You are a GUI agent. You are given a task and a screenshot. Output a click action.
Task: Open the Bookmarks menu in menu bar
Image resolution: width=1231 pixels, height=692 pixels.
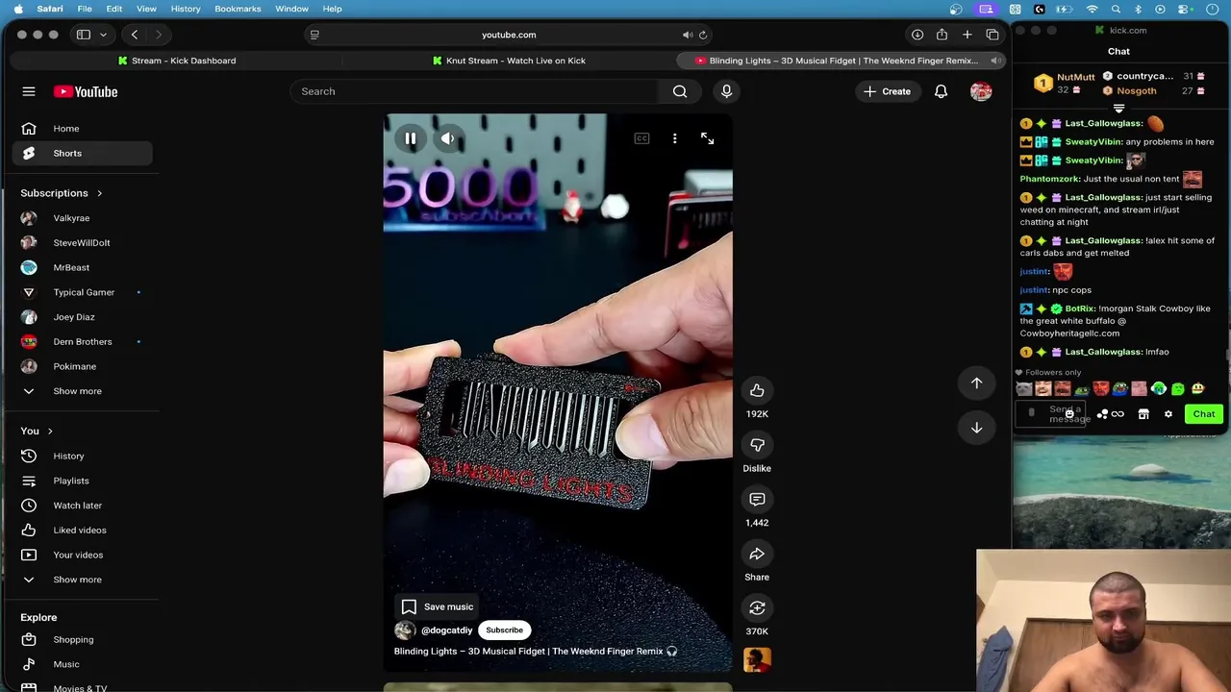[238, 9]
